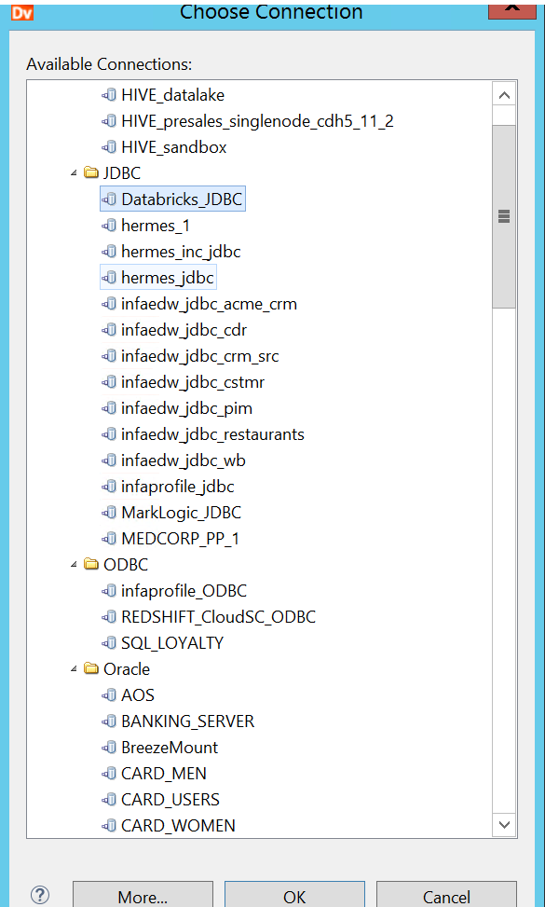
Task: Click the JDBC folder icon
Action: [x=91, y=173]
